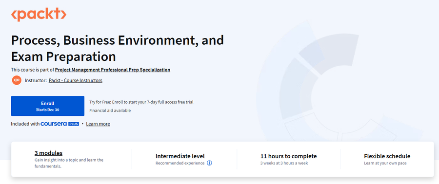Viewport: 439px width, 184px height.
Task: Click 'Learn at your own pace' text
Action: (385, 163)
